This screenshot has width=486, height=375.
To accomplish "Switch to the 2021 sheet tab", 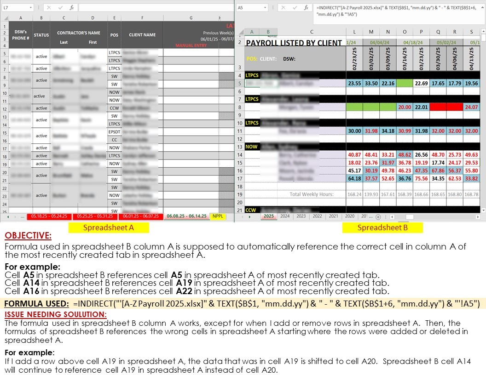I will pyautogui.click(x=332, y=216).
